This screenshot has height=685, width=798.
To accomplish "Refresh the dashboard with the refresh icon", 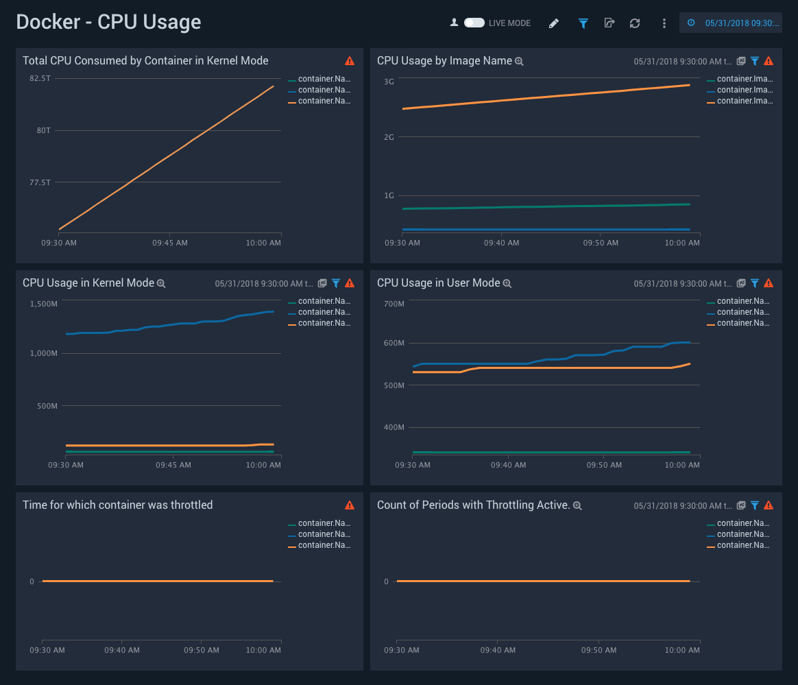I will [635, 23].
